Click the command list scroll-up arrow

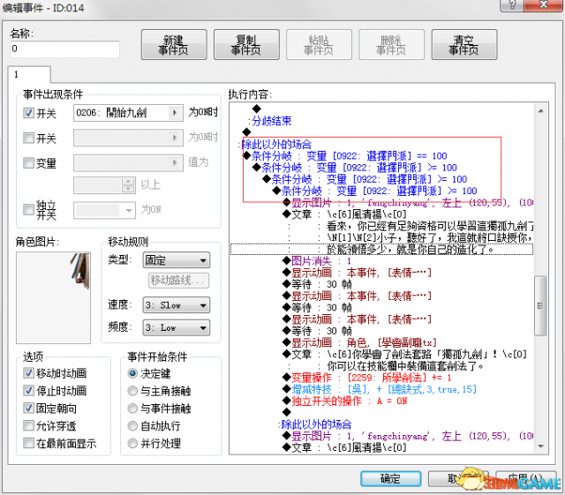click(x=541, y=111)
